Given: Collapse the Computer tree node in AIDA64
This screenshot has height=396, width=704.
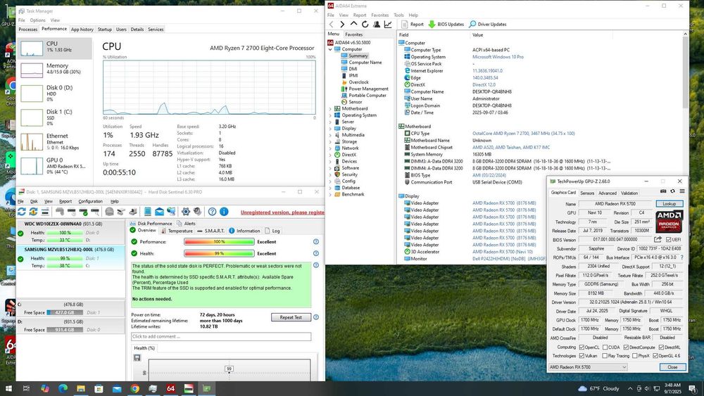Looking at the screenshot, I should 331,49.
